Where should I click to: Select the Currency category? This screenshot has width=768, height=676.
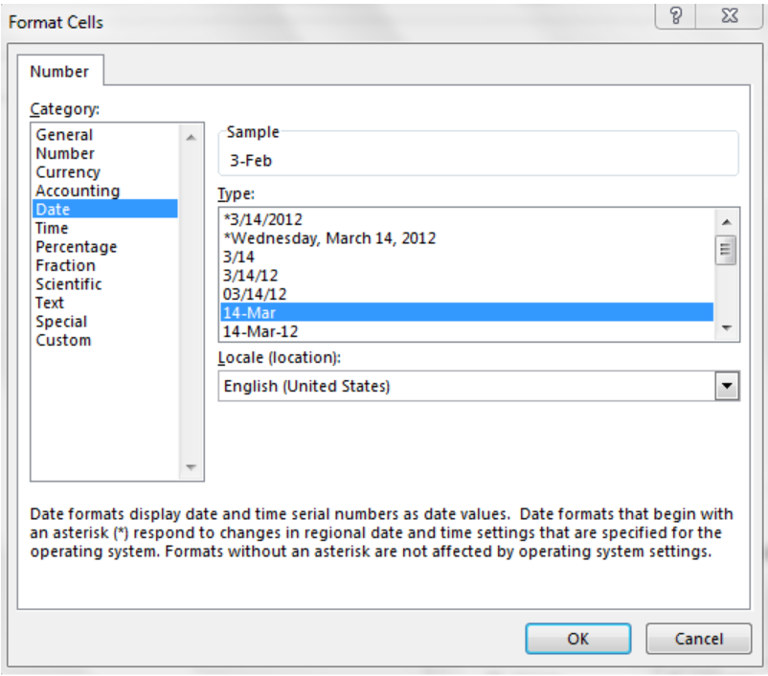click(68, 172)
